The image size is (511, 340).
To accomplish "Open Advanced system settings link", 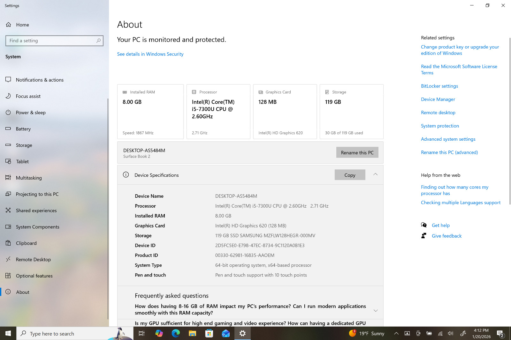I will 448,139.
